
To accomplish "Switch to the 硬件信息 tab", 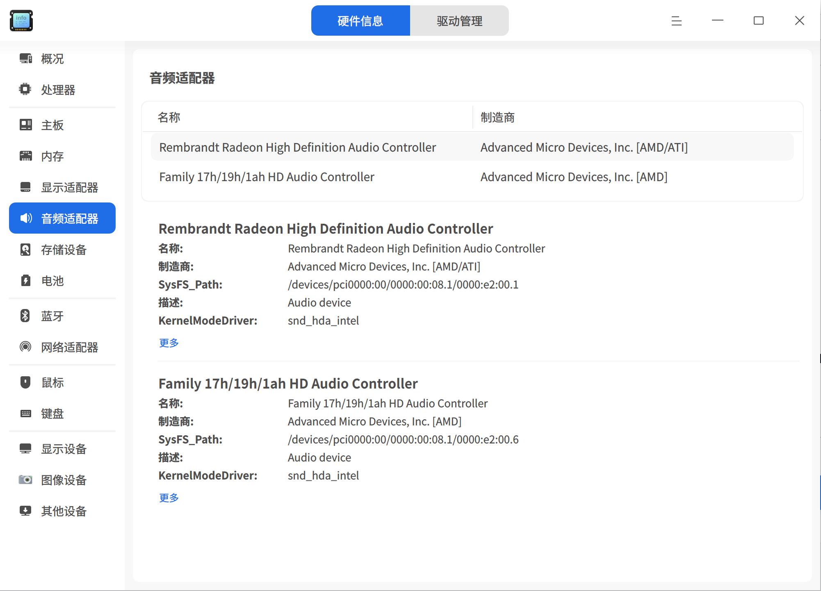I will pos(360,20).
